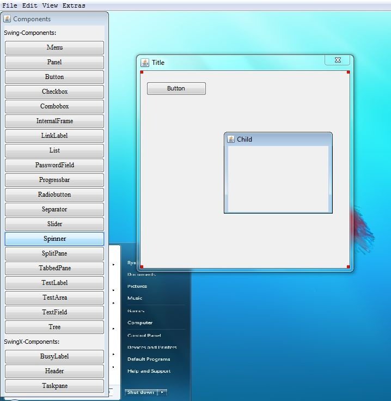
Task: Click the Java icon in Child internal frame
Action: pyautogui.click(x=231, y=139)
